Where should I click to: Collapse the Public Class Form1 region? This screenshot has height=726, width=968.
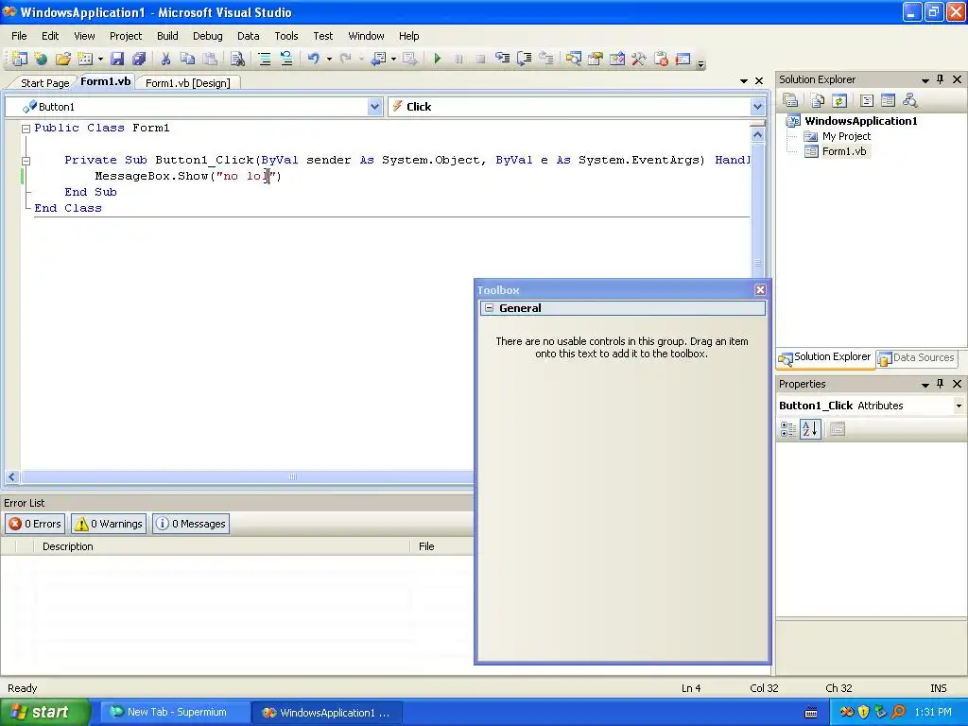click(x=26, y=129)
